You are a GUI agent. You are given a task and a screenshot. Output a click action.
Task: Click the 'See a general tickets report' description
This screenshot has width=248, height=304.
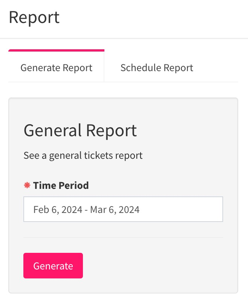(x=83, y=155)
